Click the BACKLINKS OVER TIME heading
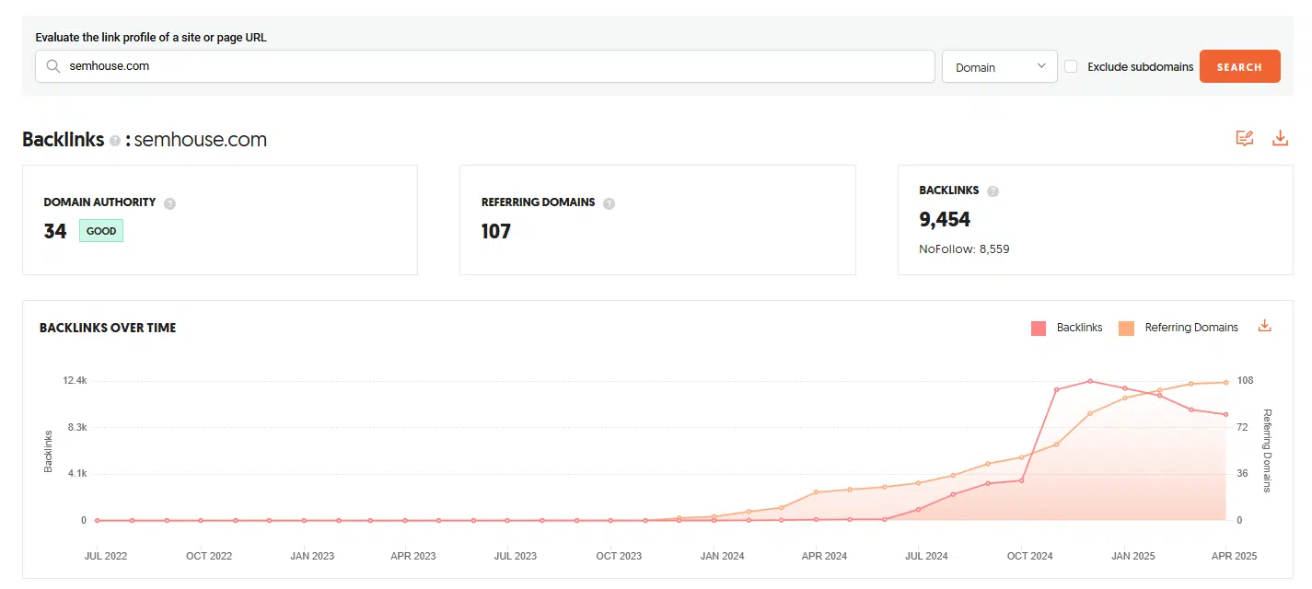This screenshot has width=1312, height=589. click(x=108, y=328)
